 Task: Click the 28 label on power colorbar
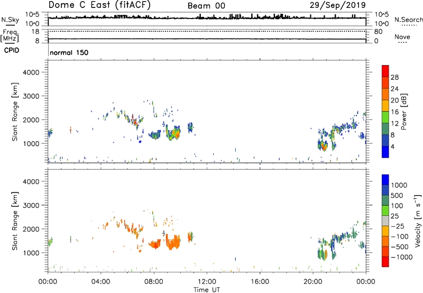tap(394, 77)
